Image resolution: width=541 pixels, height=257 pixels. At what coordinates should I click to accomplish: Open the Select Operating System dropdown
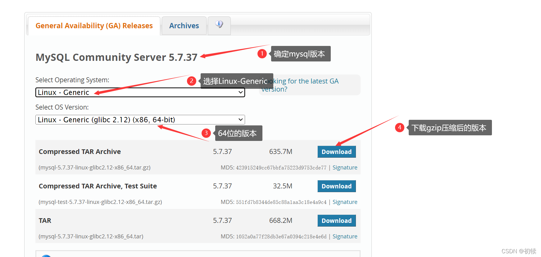(140, 92)
